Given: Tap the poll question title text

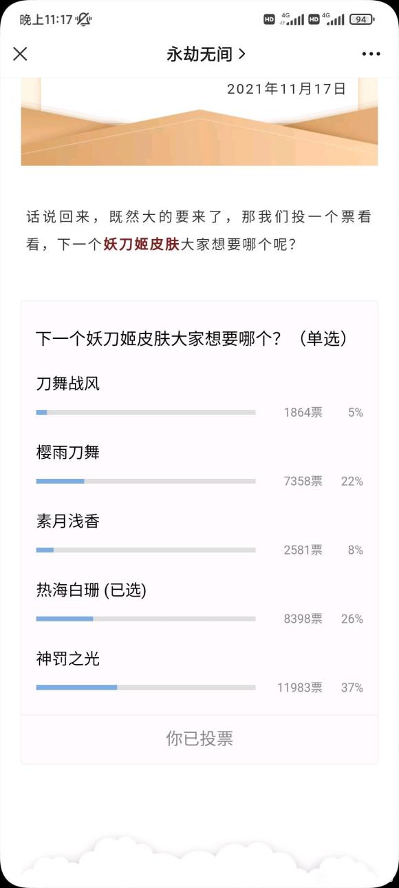Looking at the screenshot, I should [x=191, y=338].
